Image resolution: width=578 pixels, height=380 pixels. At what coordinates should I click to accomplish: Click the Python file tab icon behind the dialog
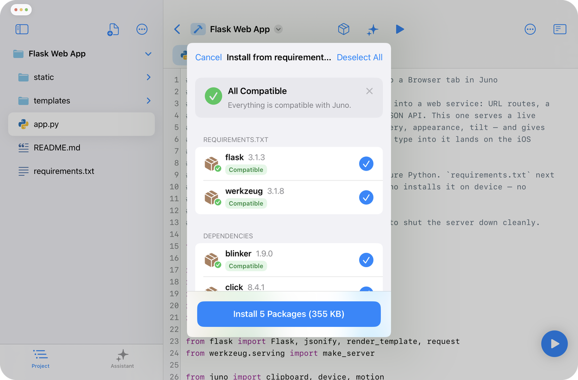tap(183, 55)
